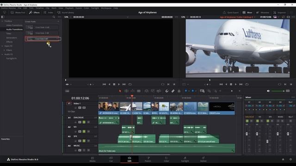Stop playback in the source viewer
The image size is (296, 166).
[114, 84]
